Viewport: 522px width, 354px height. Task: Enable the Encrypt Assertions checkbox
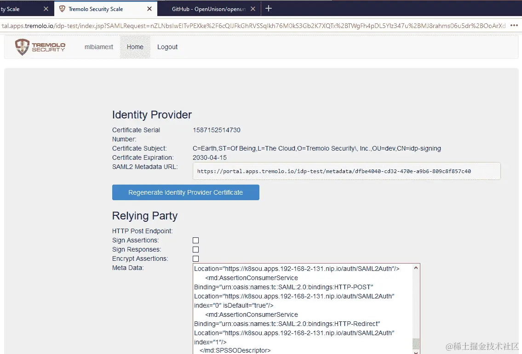coord(196,258)
